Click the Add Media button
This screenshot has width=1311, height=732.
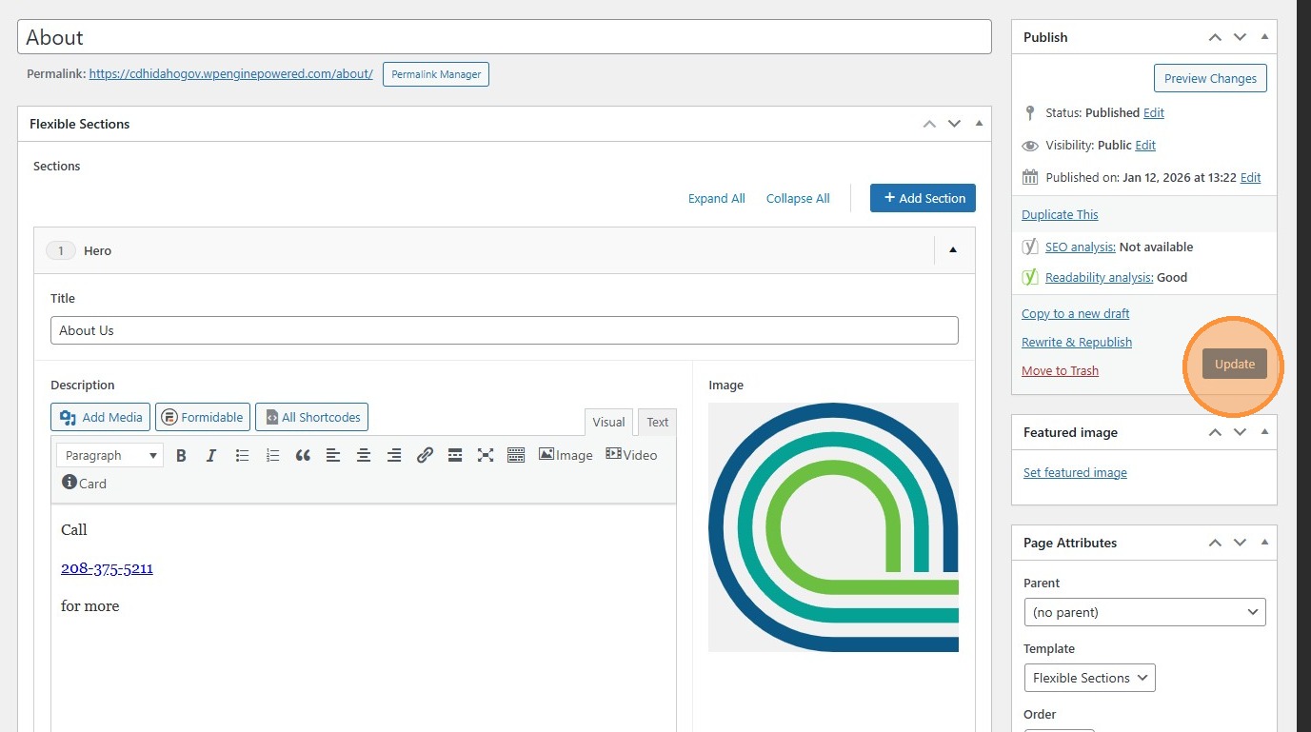coord(101,417)
